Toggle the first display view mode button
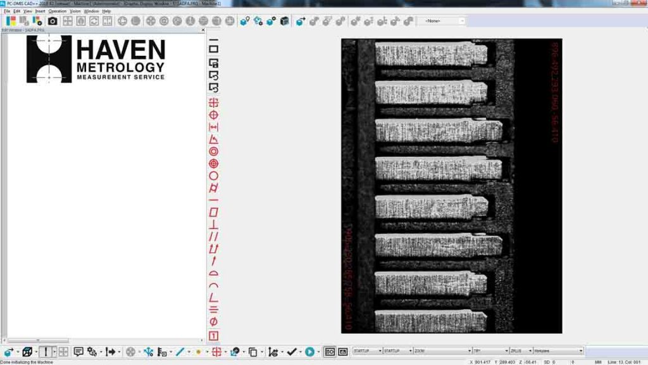 click(330, 352)
